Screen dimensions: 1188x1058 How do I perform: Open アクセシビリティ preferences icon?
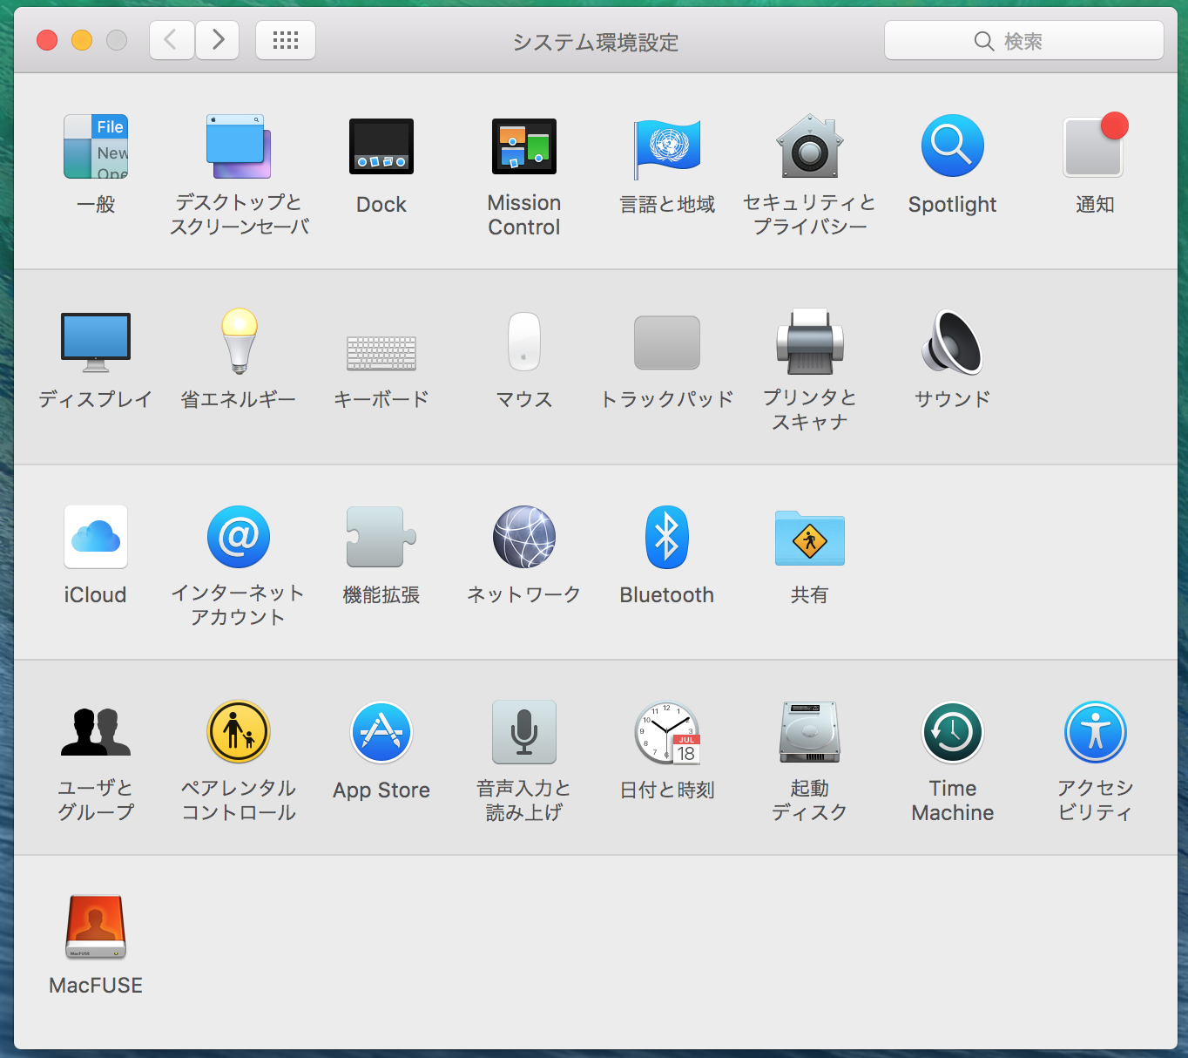pos(1096,732)
